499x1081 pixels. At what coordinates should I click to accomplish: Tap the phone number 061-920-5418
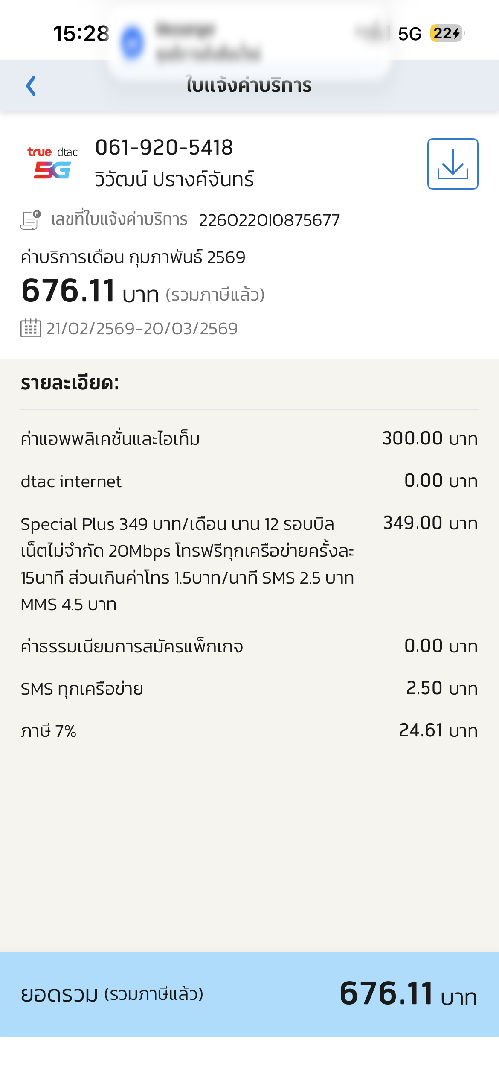164,148
